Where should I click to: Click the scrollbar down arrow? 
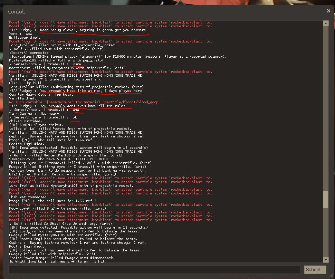click(x=326, y=260)
